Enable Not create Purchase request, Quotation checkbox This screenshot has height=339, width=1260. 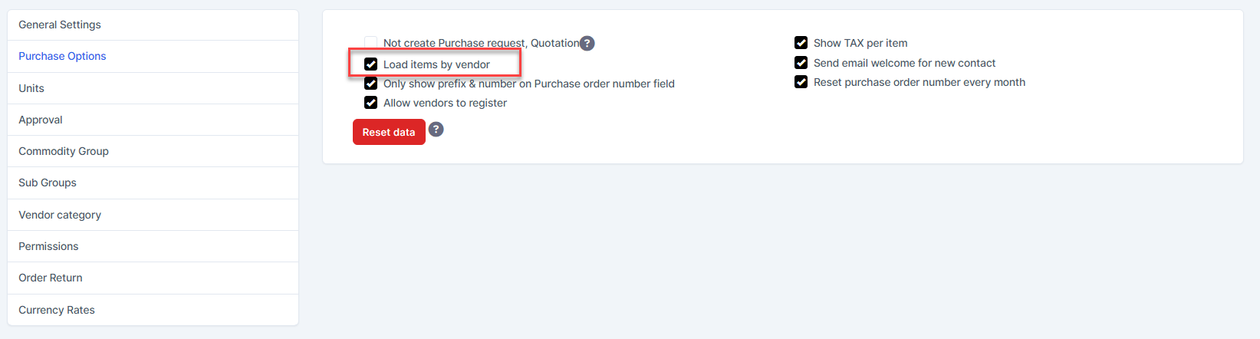coord(371,43)
